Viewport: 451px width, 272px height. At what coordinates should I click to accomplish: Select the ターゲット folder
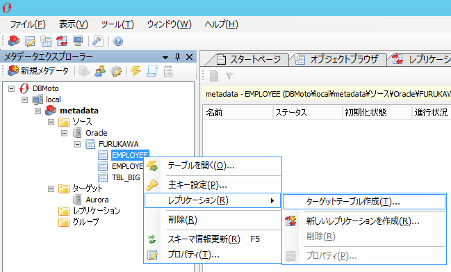click(87, 189)
